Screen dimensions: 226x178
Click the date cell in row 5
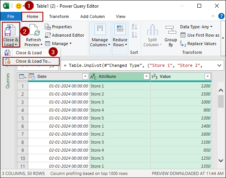coord(59,118)
